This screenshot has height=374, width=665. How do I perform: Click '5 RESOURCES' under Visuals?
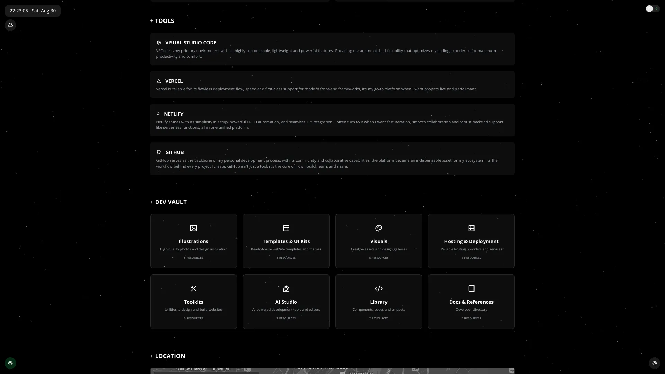point(379,258)
